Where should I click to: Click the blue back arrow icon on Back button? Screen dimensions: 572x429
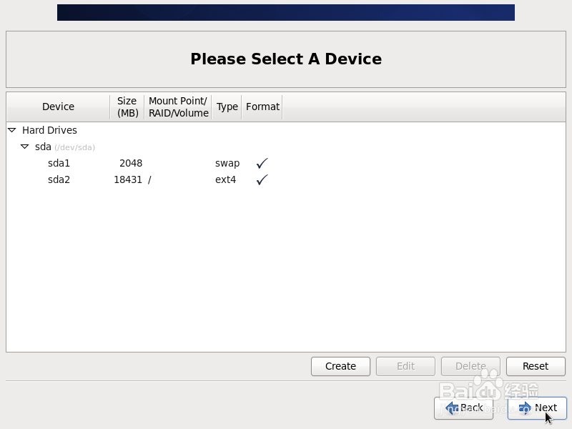point(452,408)
